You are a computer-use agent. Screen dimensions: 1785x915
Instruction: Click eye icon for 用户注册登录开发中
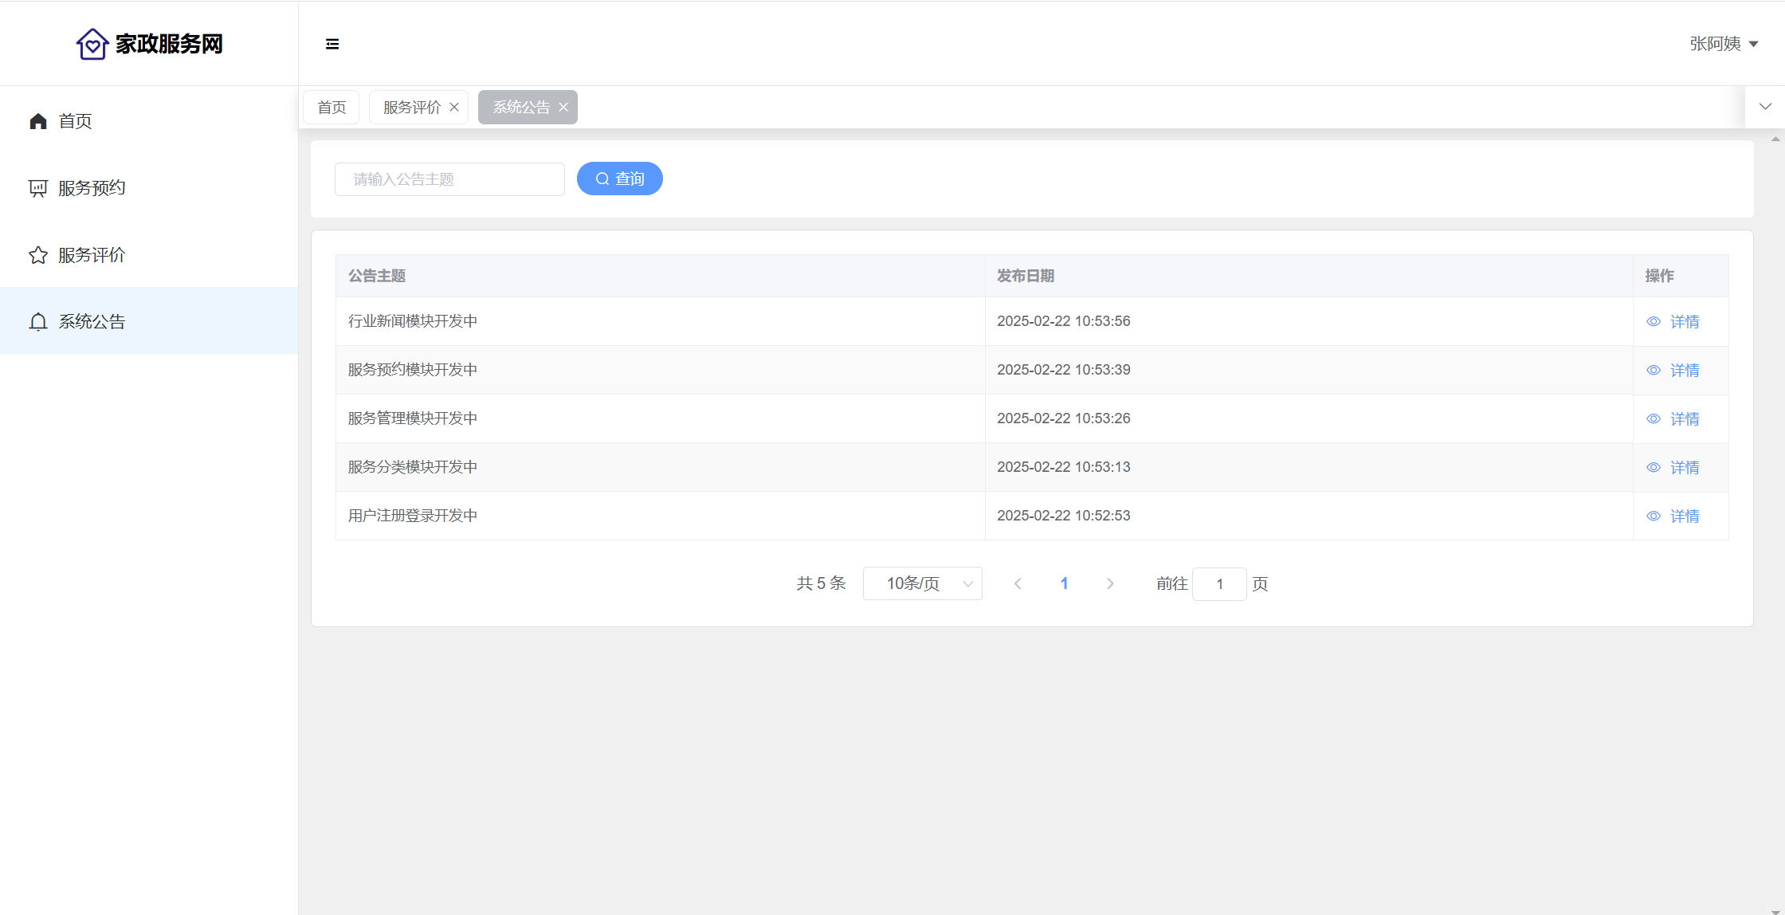(1654, 516)
